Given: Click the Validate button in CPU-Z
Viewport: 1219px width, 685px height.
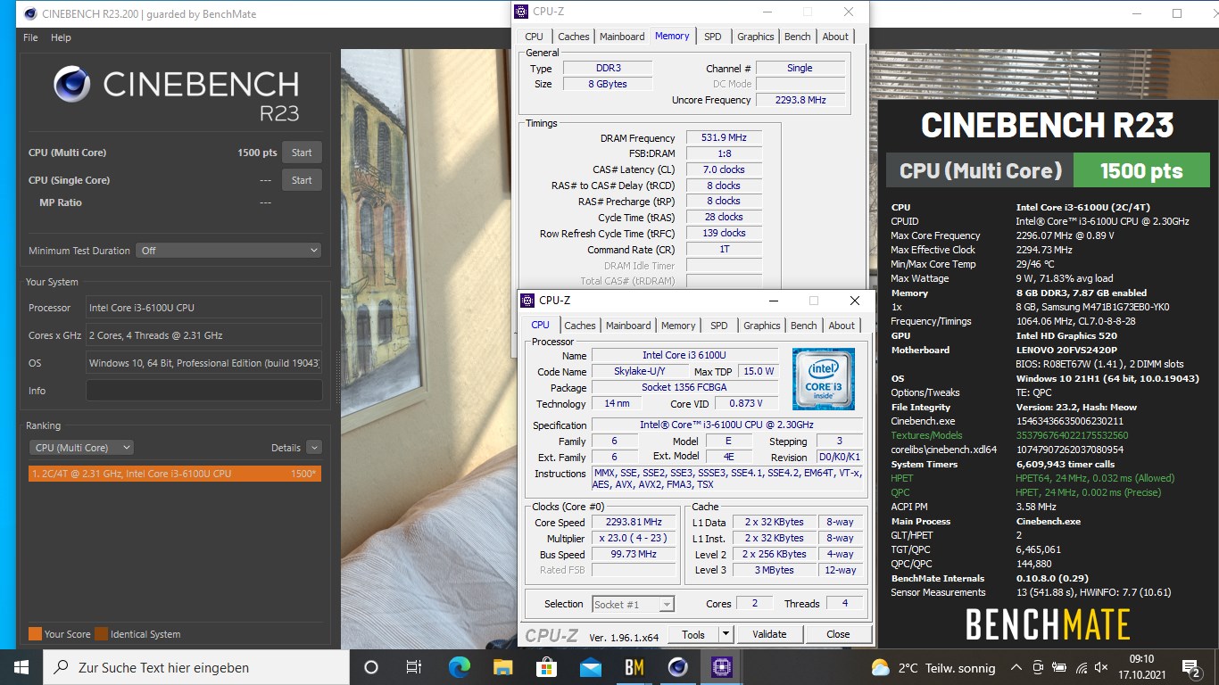Looking at the screenshot, I should tap(769, 634).
